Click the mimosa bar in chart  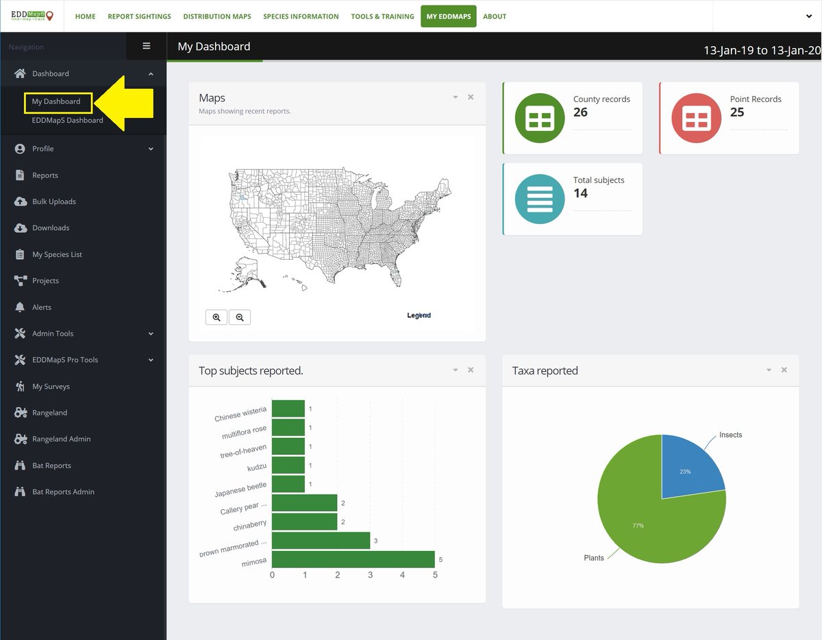pos(353,559)
